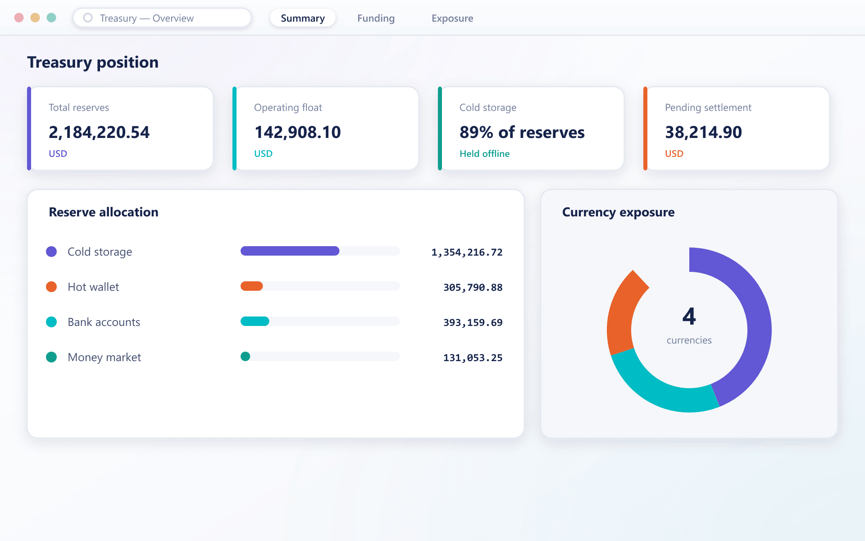This screenshot has height=541, width=865.
Task: Click the green Money market legend dot
Action: 51,357
